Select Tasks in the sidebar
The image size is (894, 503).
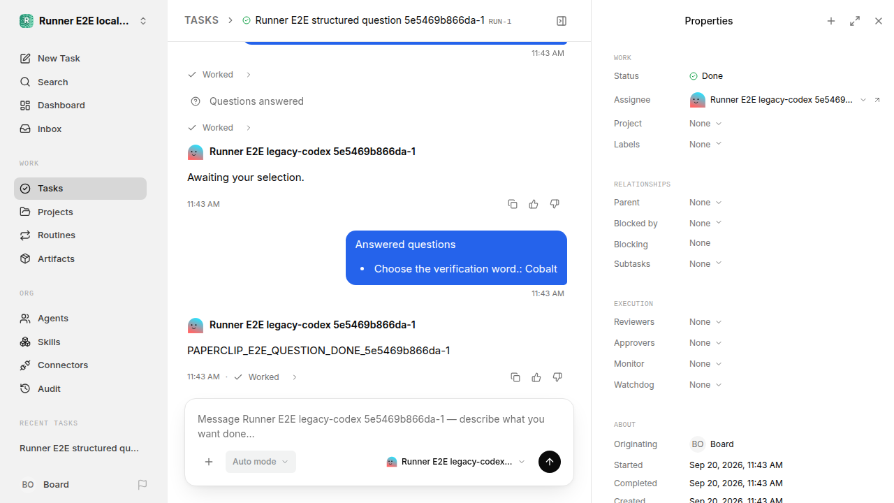coord(80,189)
